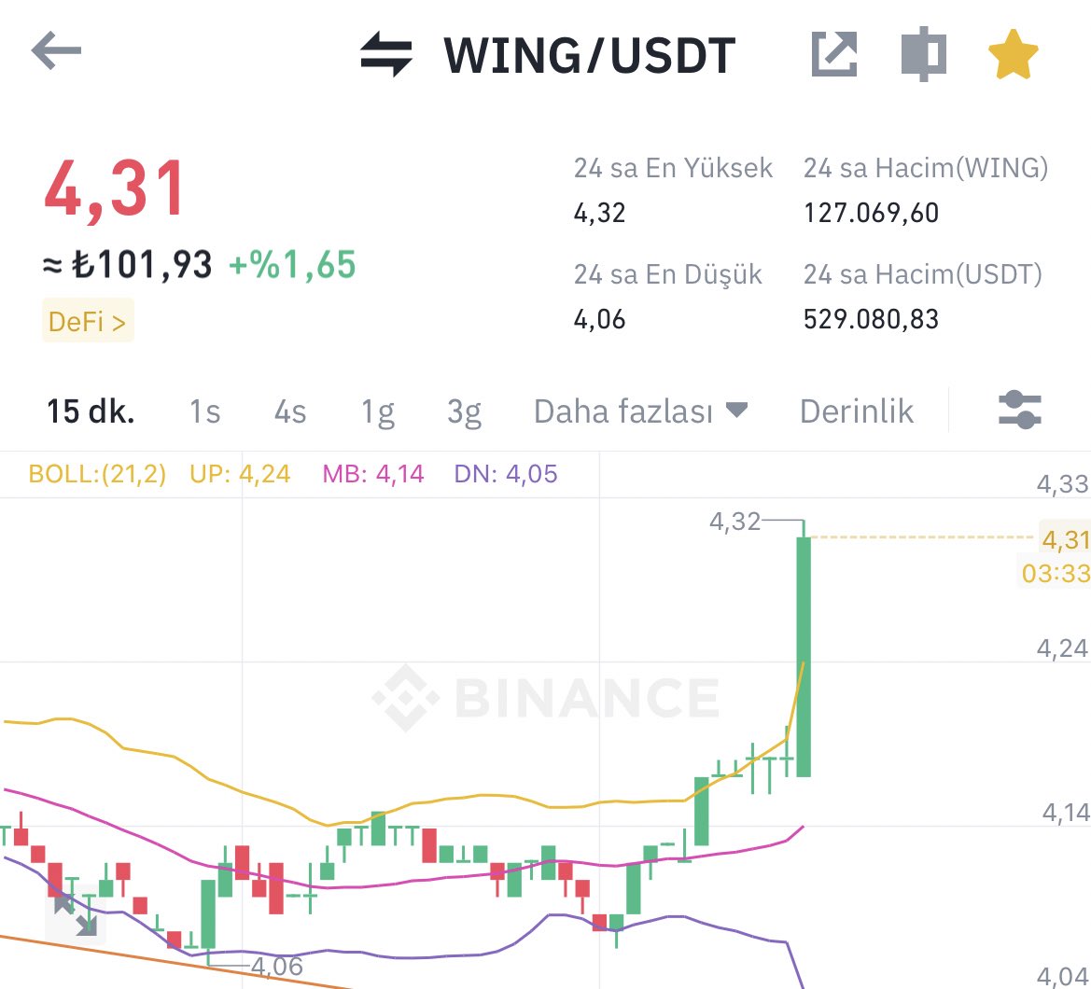Screen dimensions: 1091x989
Task: Open the DeFi category tag
Action: [88, 321]
